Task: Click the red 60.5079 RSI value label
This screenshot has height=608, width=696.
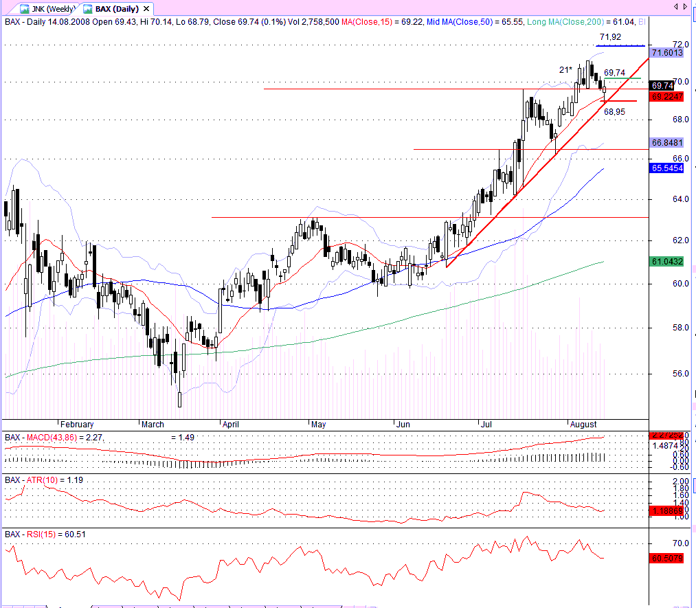Action: click(666, 558)
